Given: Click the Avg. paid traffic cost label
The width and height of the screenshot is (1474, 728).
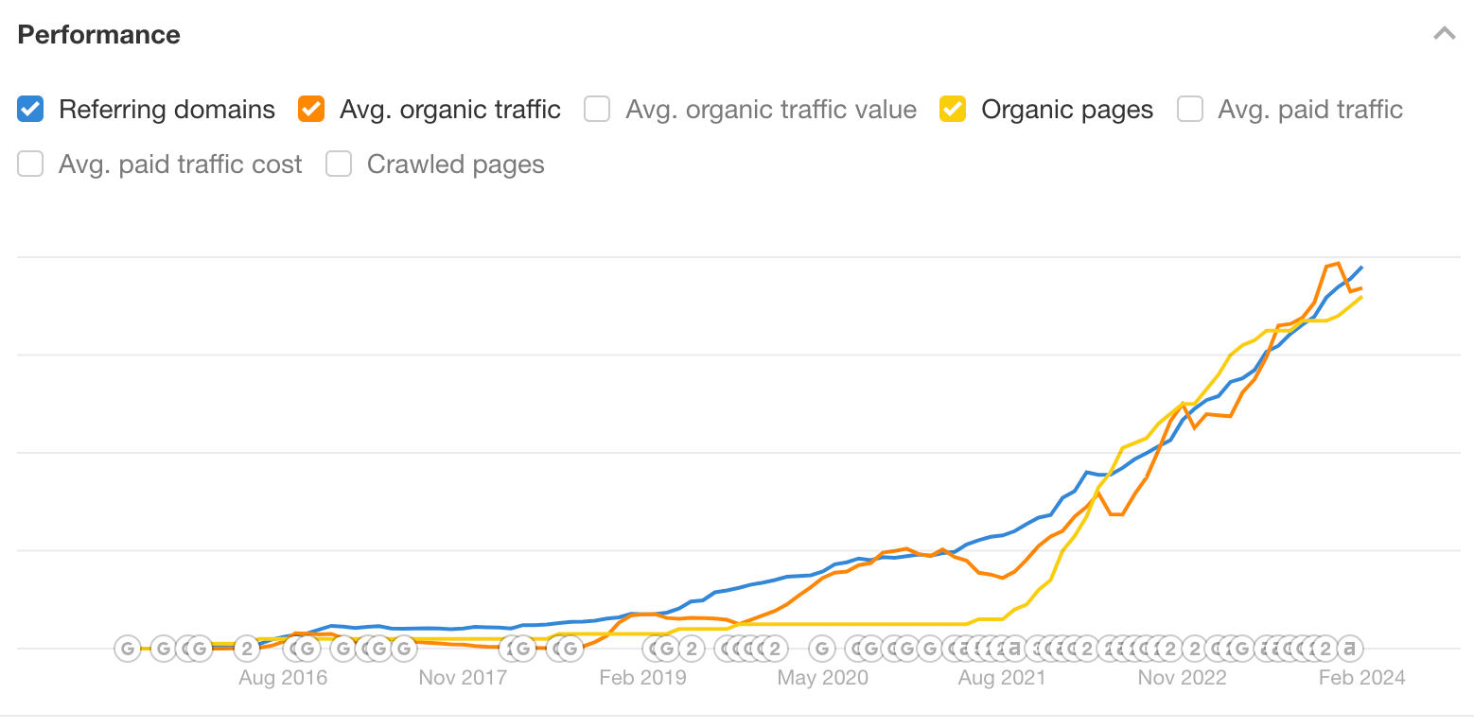Looking at the screenshot, I should [x=182, y=164].
